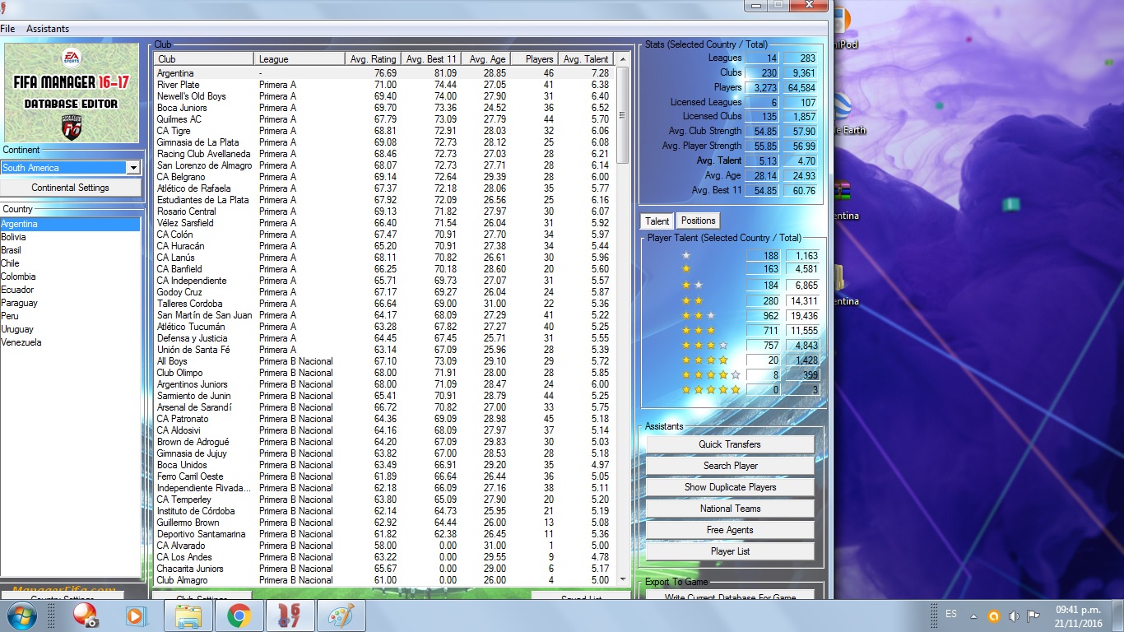This screenshot has height=632, width=1124.
Task: Select Paraguay in the Country list
Action: [70, 303]
